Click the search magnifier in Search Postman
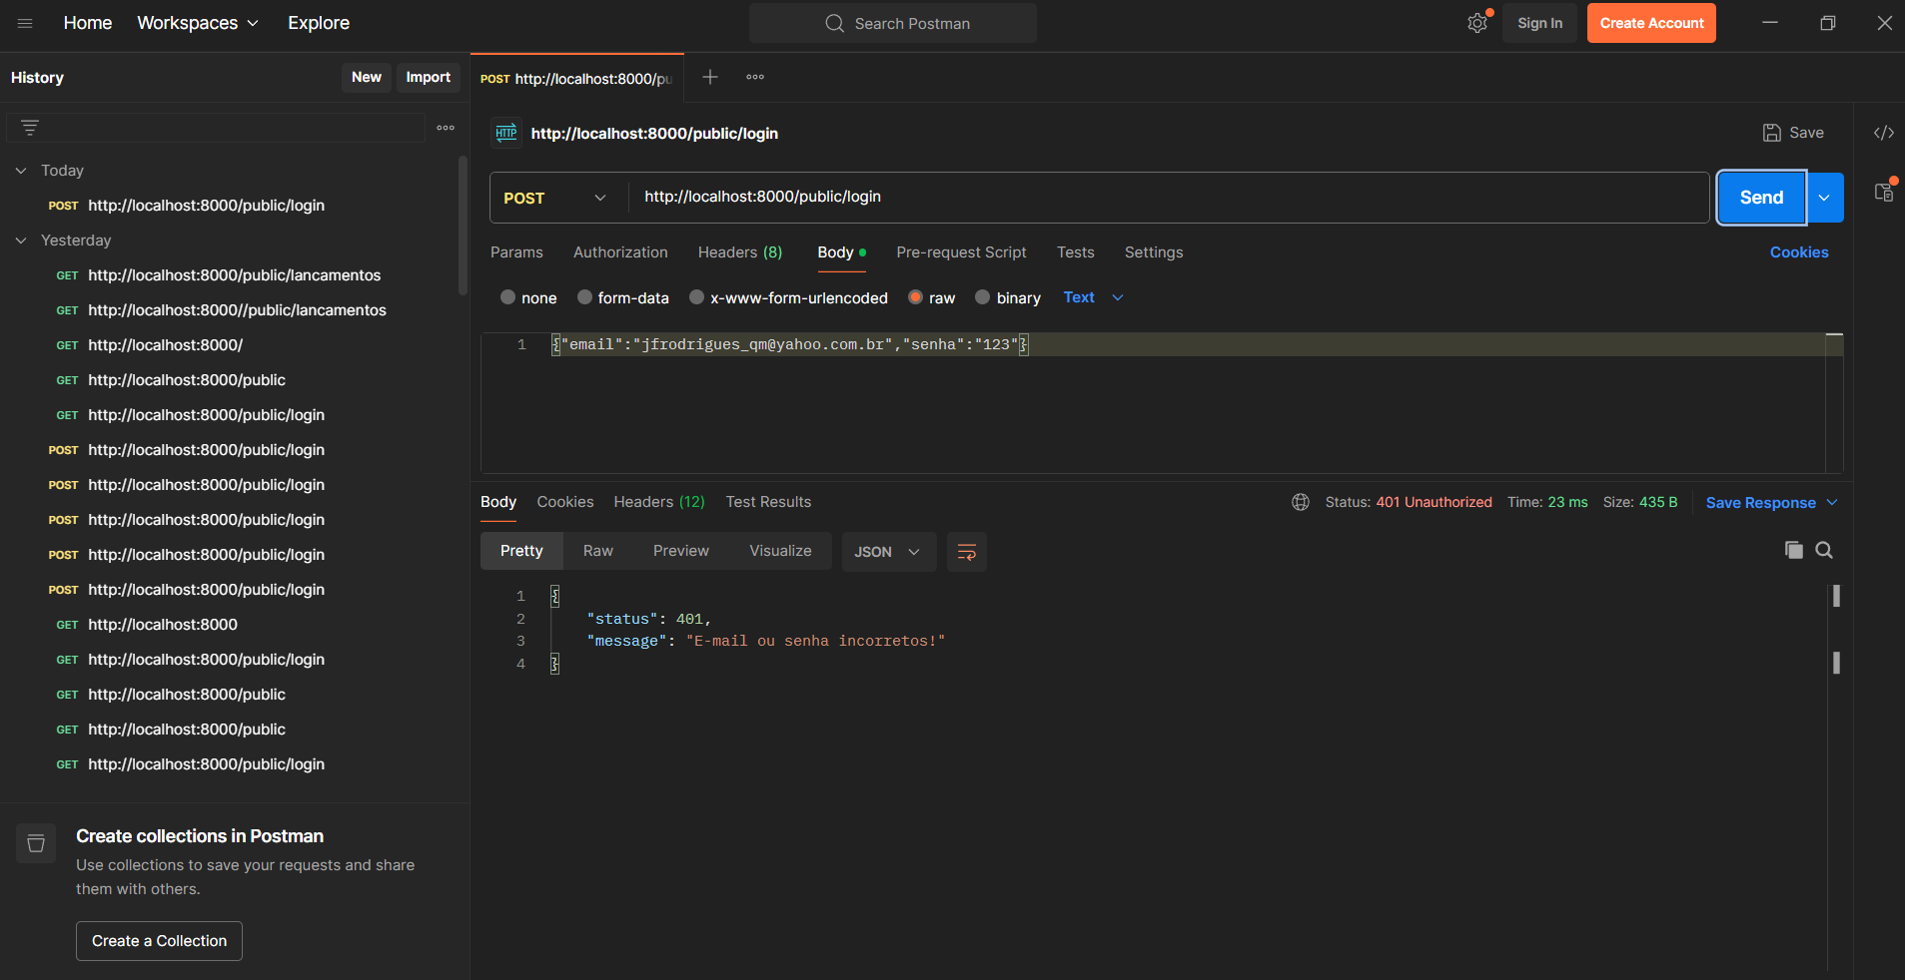The width and height of the screenshot is (1905, 980). [x=835, y=23]
